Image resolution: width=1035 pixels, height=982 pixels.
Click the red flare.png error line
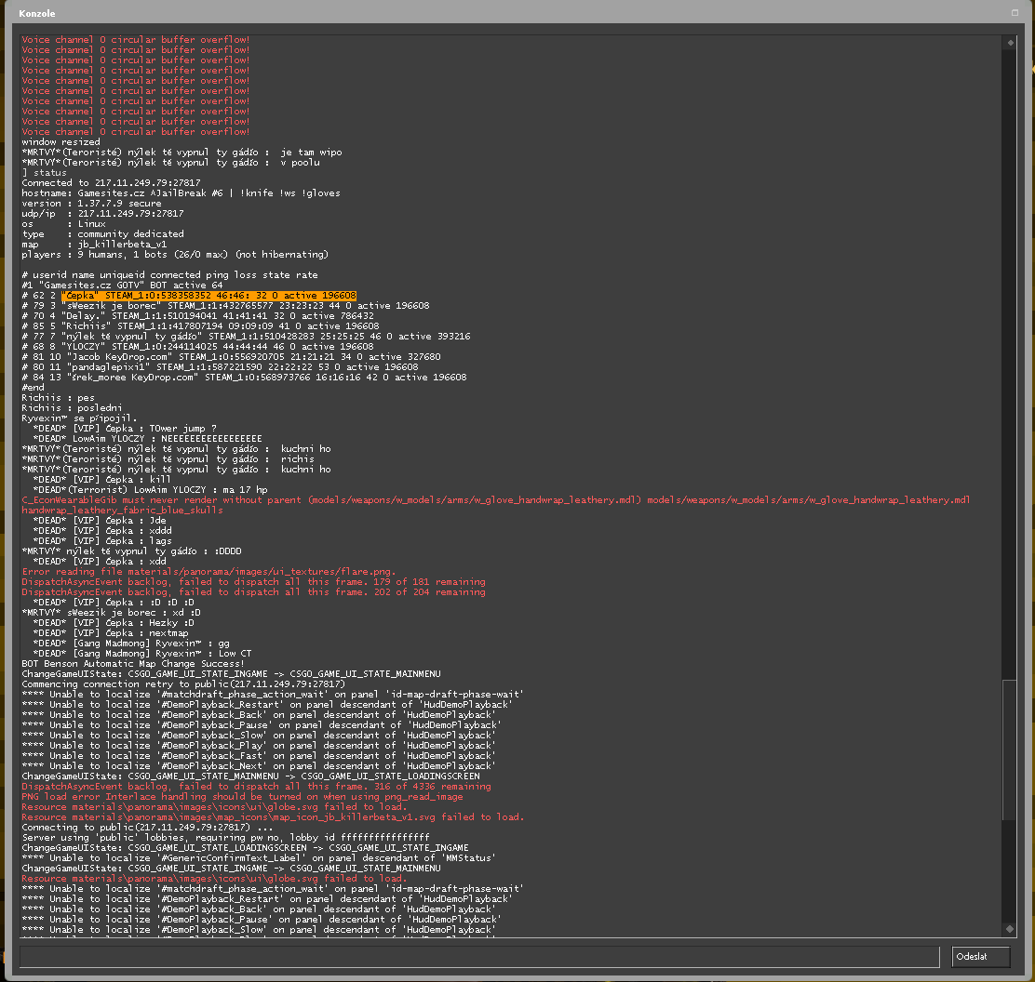coord(208,572)
